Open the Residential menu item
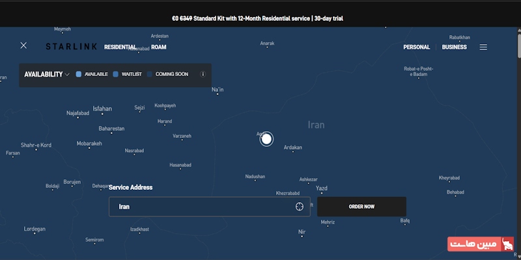The width and height of the screenshot is (521, 260). pyautogui.click(x=120, y=47)
